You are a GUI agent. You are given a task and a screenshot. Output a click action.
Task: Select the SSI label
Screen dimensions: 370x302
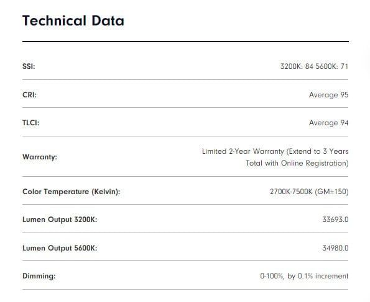(x=29, y=66)
